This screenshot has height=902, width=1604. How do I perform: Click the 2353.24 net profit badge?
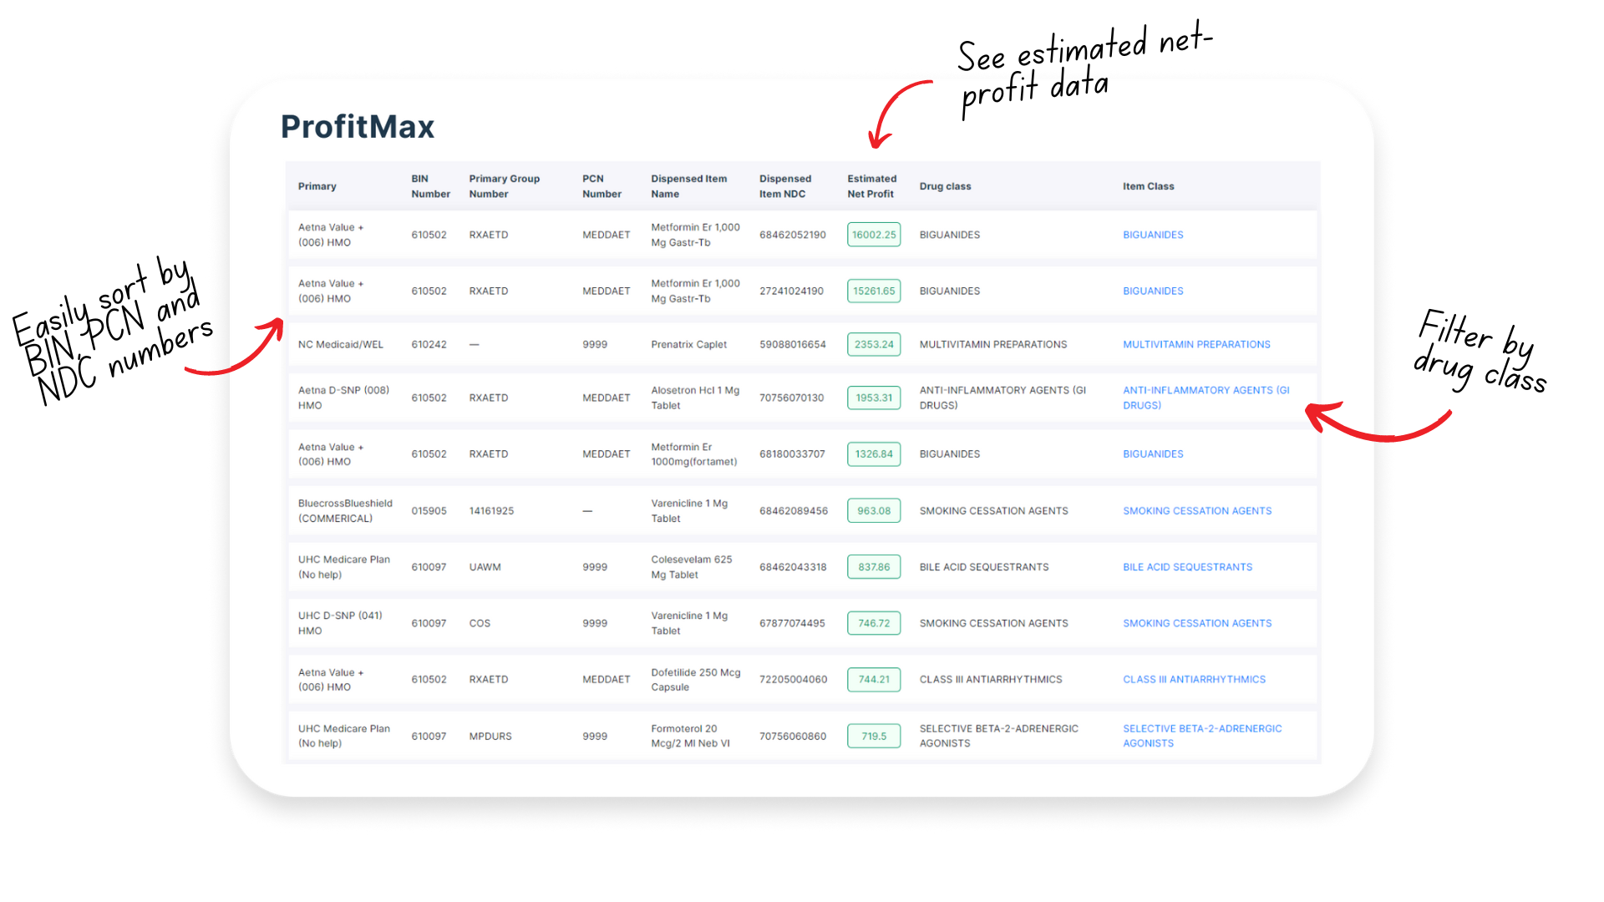click(x=873, y=344)
